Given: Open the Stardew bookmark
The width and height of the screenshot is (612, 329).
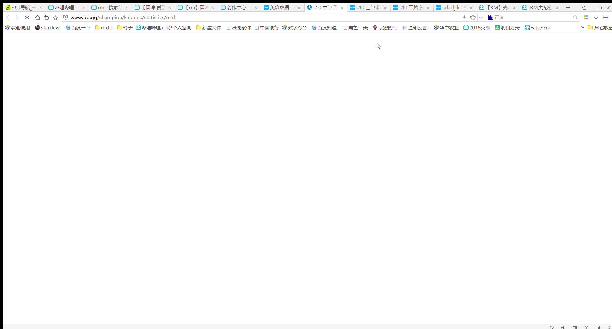Looking at the screenshot, I should (x=47, y=28).
